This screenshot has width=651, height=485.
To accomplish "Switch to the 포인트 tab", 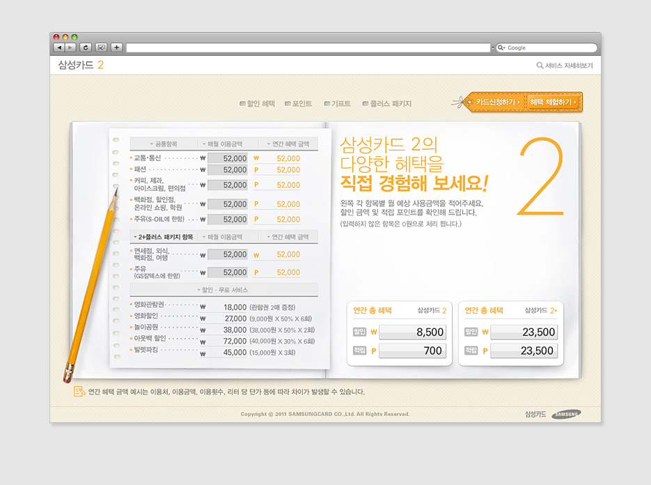I will [299, 104].
